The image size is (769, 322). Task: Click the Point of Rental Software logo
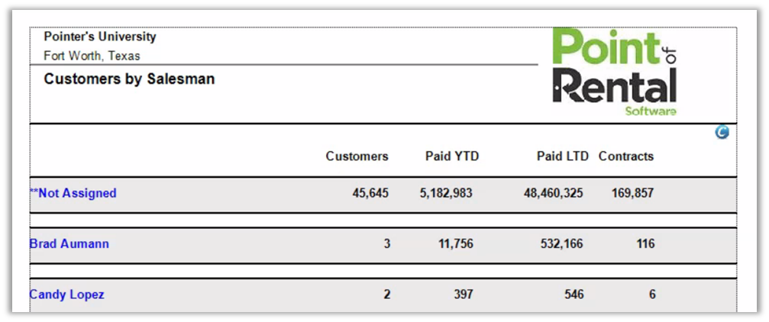pyautogui.click(x=615, y=72)
